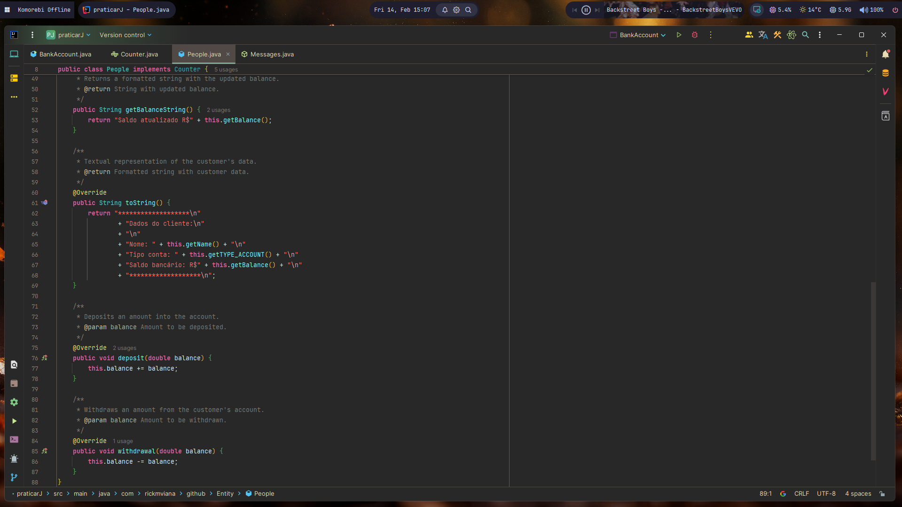This screenshot has width=902, height=507.
Task: Change the CRLF line separator
Action: click(801, 493)
